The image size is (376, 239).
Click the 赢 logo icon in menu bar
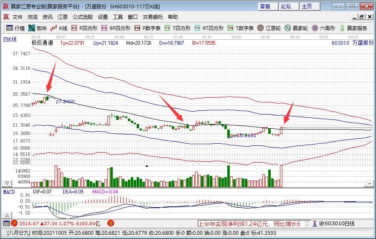[6, 17]
